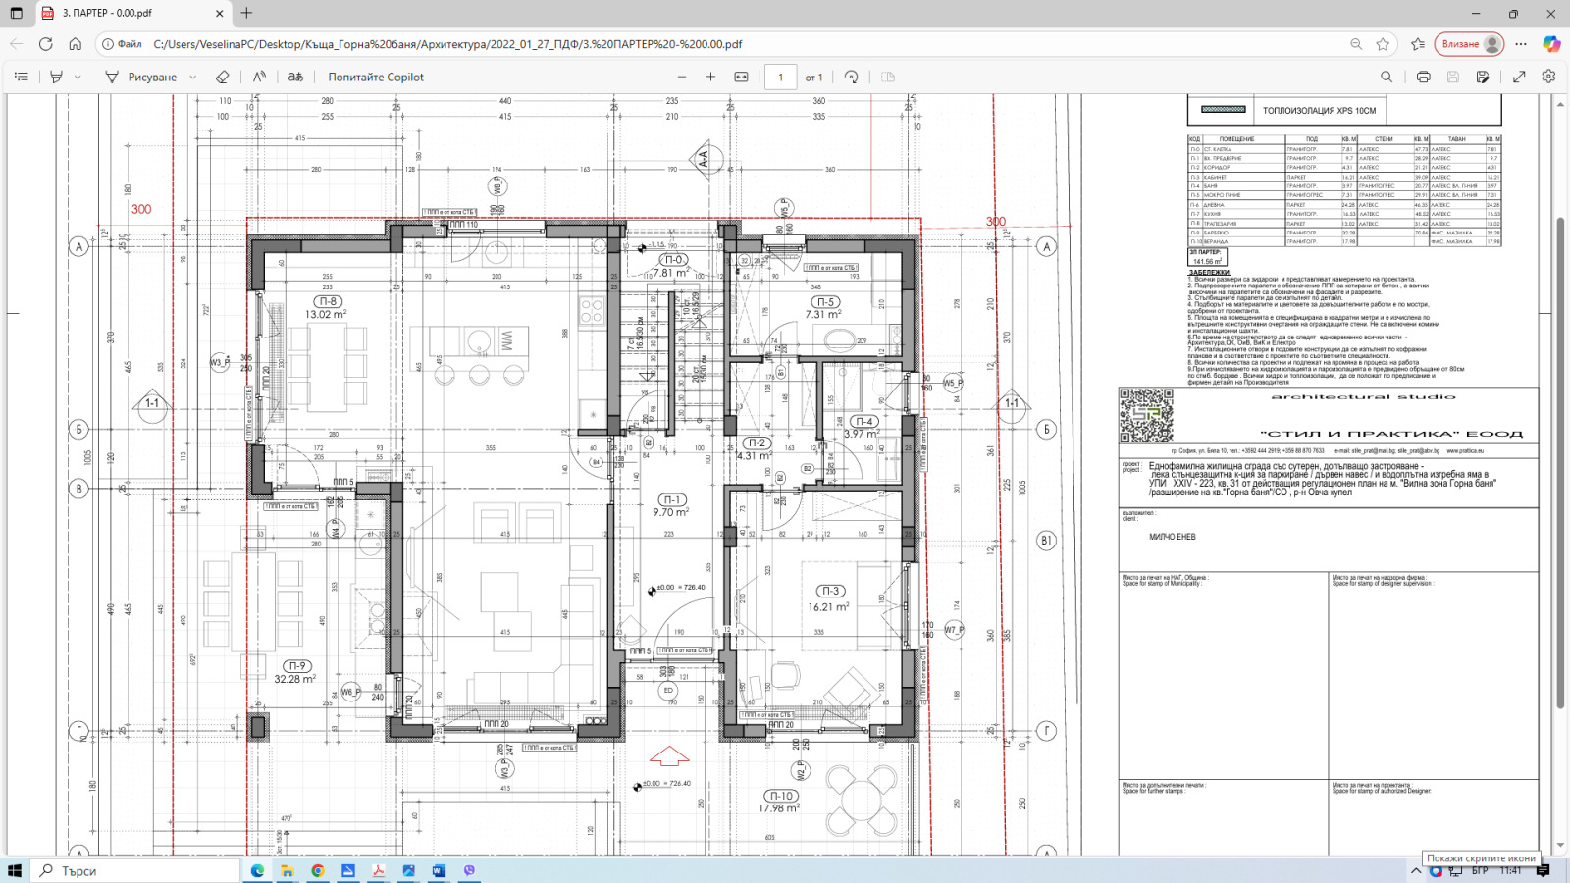Toggle fit to width page view

click(742, 77)
